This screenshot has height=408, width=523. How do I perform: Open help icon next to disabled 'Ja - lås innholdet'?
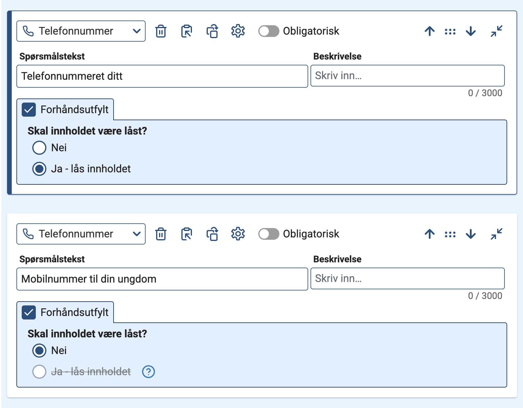[149, 372]
